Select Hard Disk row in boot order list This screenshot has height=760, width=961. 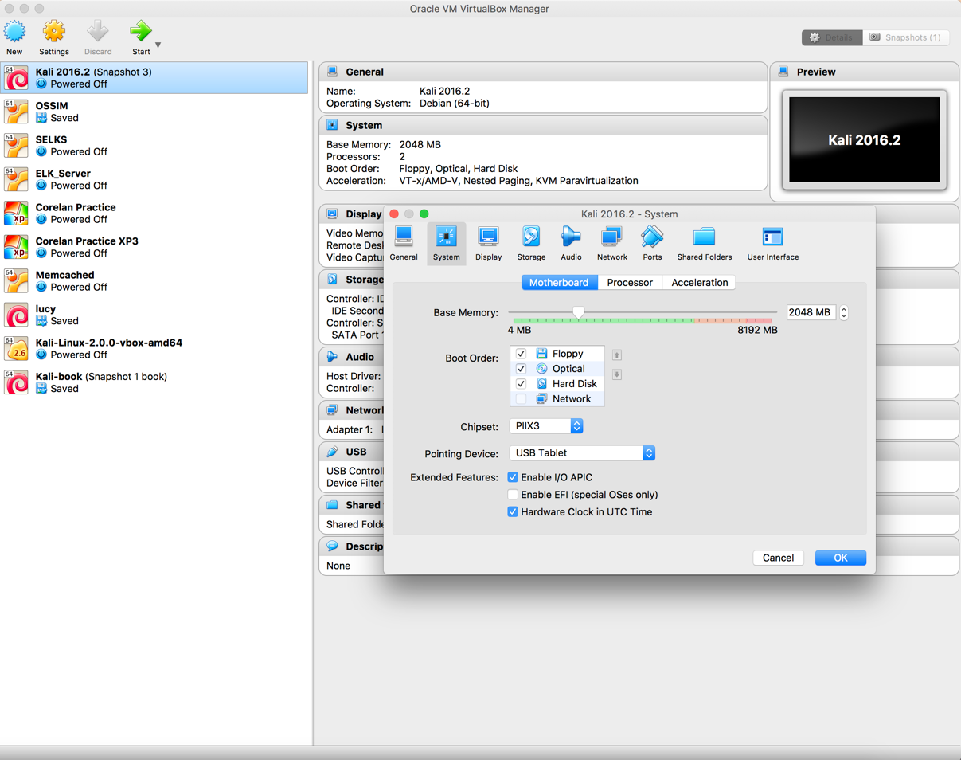pyautogui.click(x=557, y=384)
